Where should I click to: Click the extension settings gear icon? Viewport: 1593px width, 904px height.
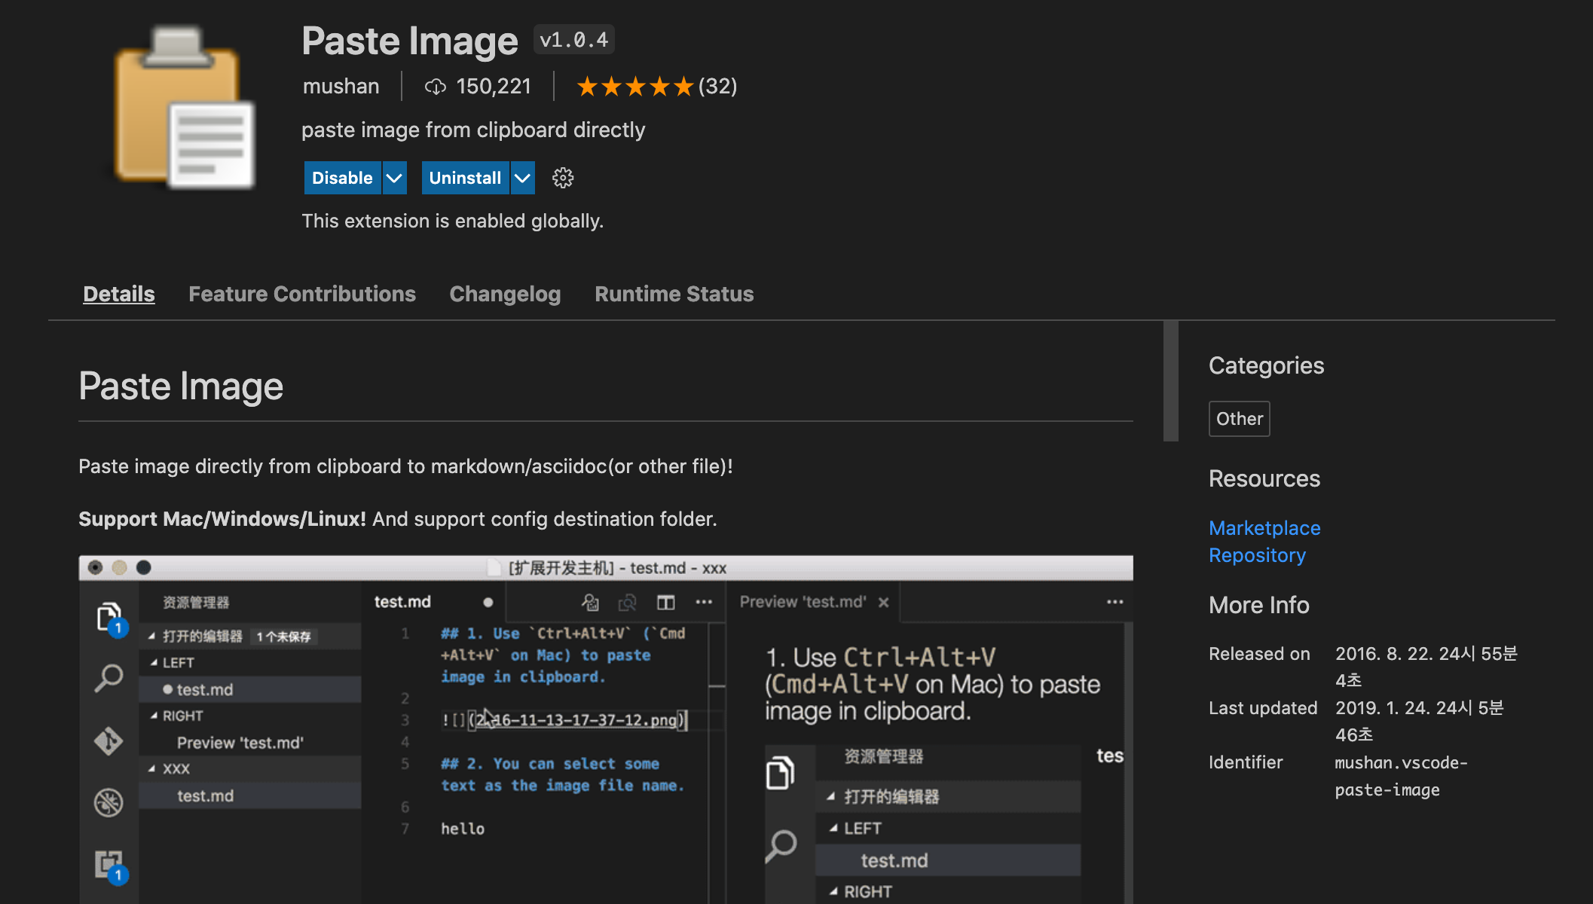tap(562, 178)
